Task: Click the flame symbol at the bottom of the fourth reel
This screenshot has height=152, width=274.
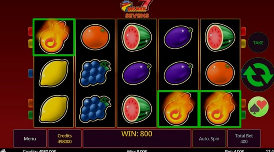Action: [x=178, y=109]
